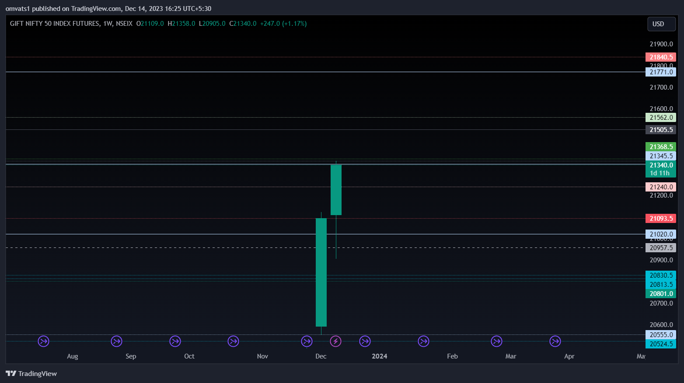This screenshot has width=684, height=383.
Task: Select the red 21840.5 price label
Action: [x=661, y=57]
